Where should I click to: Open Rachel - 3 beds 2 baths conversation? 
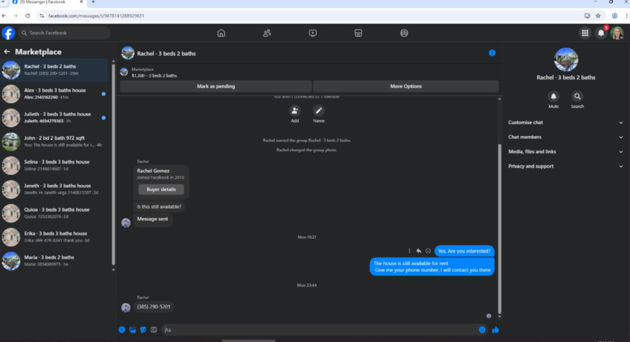tap(55, 70)
